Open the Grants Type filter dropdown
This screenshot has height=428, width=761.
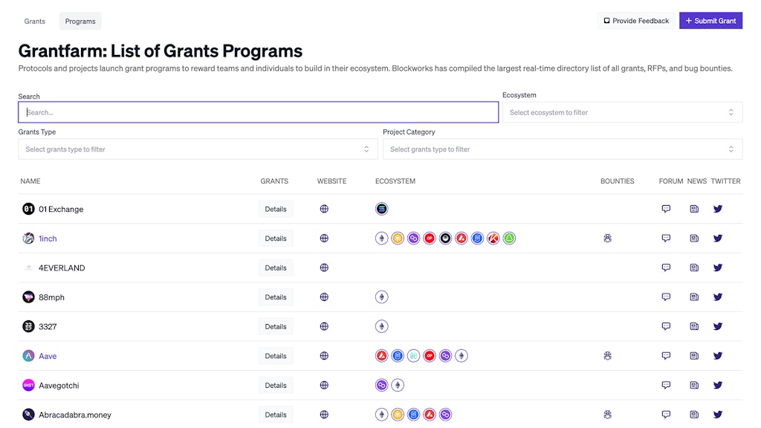pos(198,149)
